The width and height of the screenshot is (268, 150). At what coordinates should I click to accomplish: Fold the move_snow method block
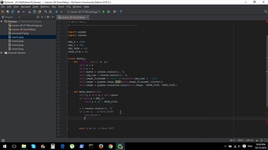[67, 92]
